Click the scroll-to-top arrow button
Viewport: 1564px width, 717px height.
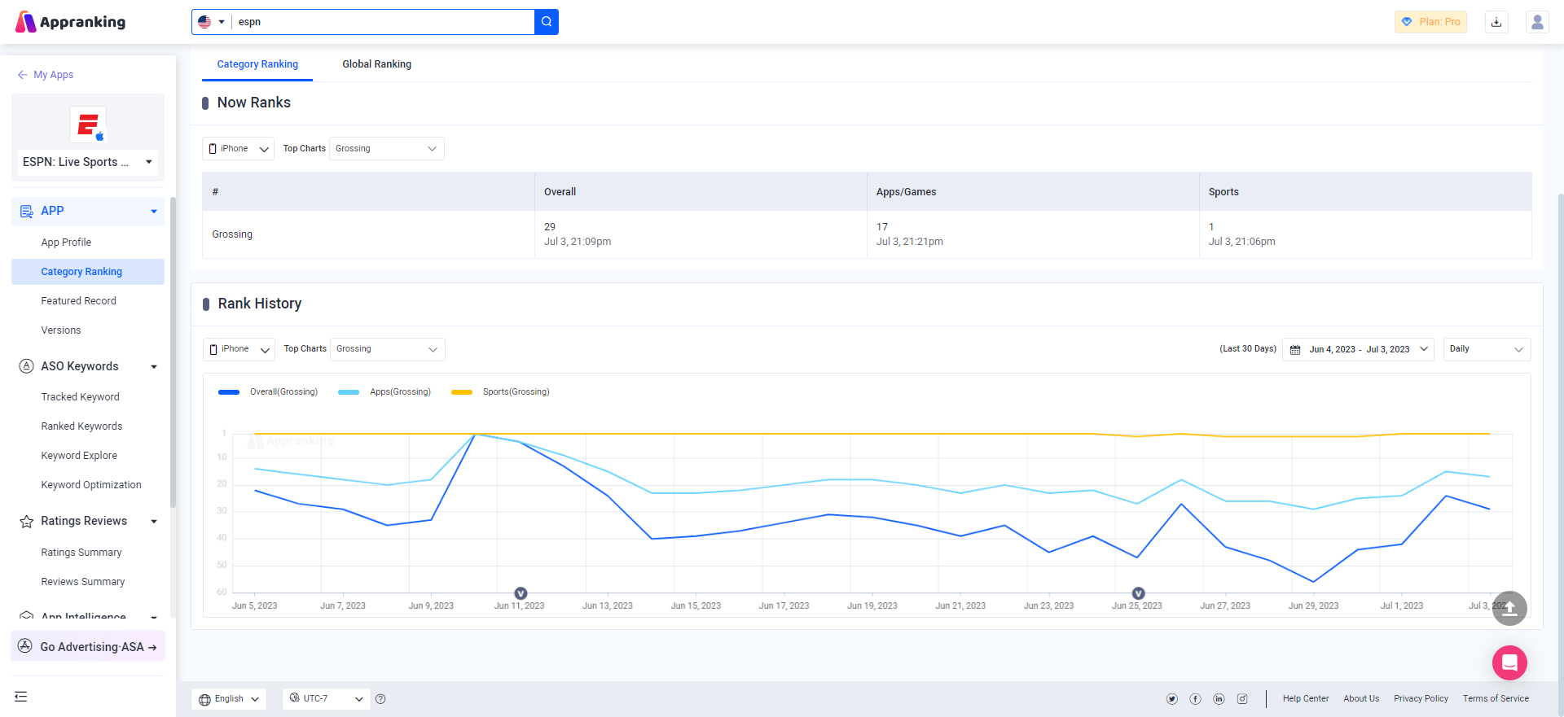pyautogui.click(x=1509, y=608)
